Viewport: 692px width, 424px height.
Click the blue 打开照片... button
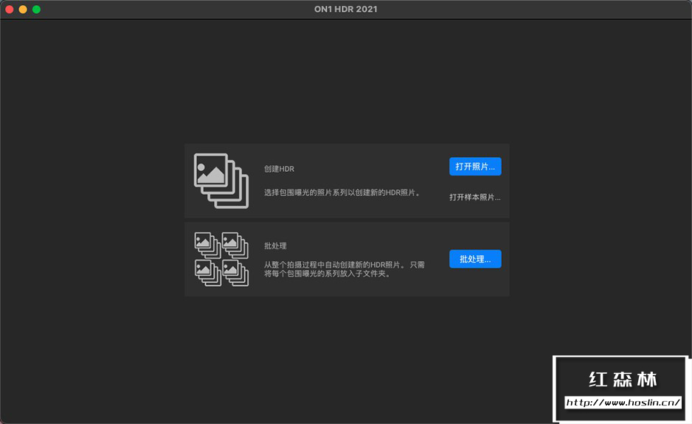tap(475, 167)
